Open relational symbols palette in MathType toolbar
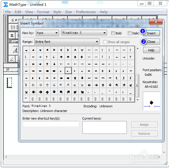The height and width of the screenshot is (168, 169). click(13, 20)
